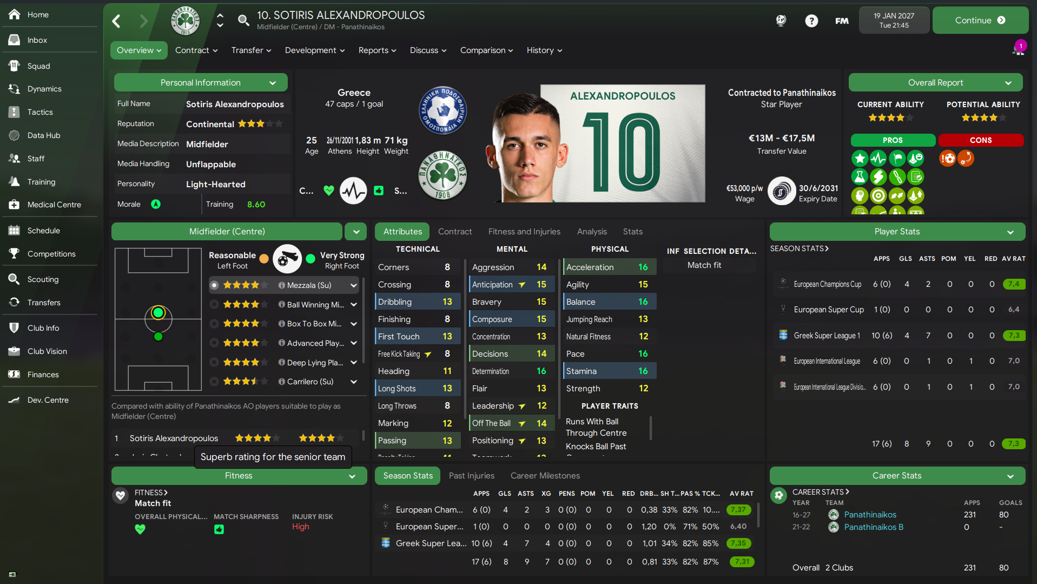1037x584 pixels.
Task: Click the Greece national team crest
Action: (x=443, y=110)
